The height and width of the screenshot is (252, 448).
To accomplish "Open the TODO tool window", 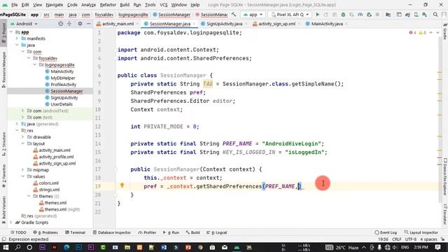I will point(18,232).
